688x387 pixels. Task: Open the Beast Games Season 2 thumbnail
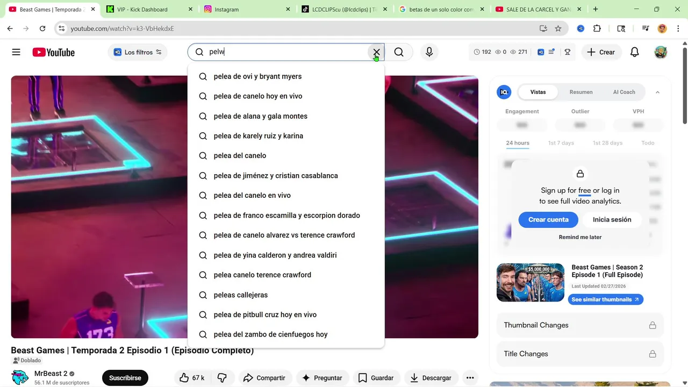pos(530,282)
